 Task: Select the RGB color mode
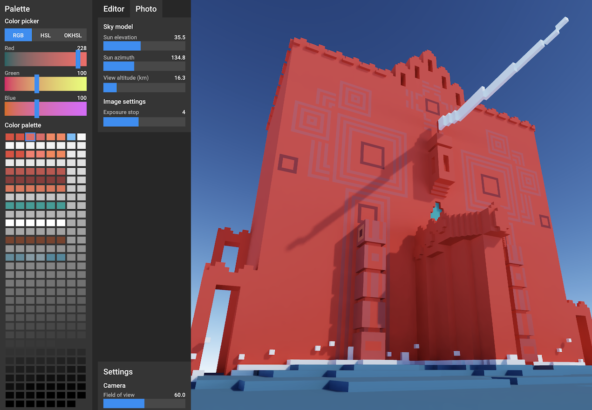[18, 35]
